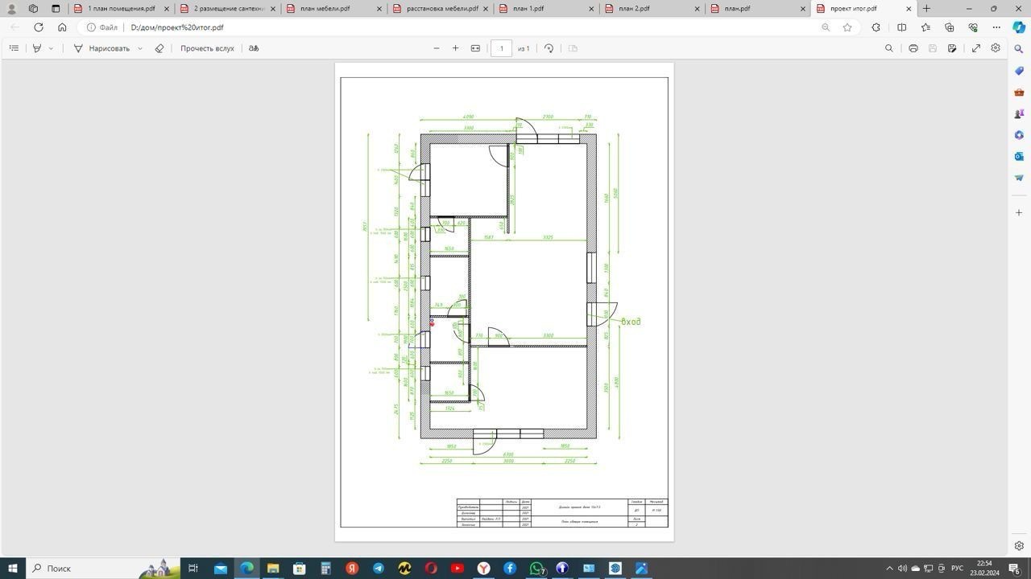
Task: Click the Save As icon in PDF toolbar
Action: click(952, 48)
